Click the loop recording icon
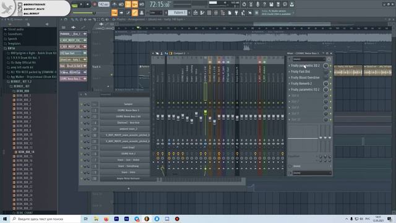The image size is (396, 223). tap(142, 4)
